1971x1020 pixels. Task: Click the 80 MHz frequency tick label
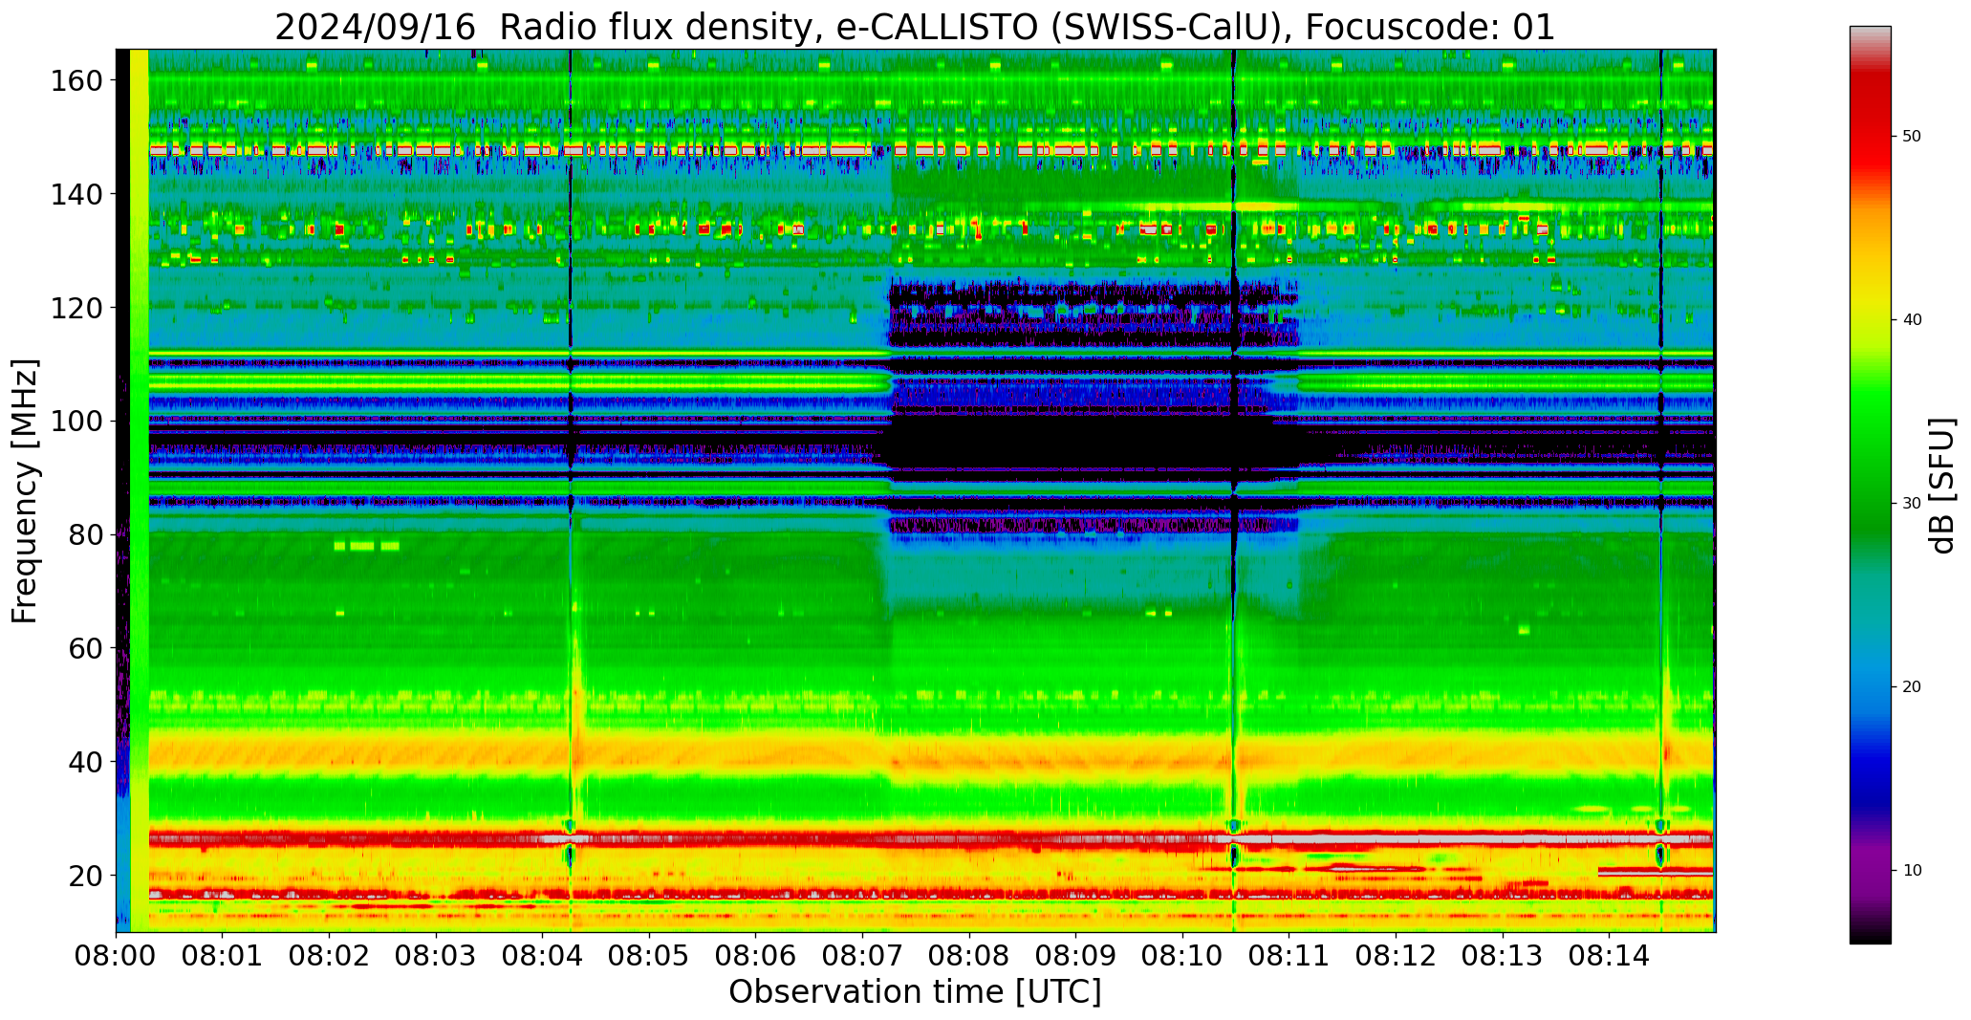pyautogui.click(x=85, y=534)
